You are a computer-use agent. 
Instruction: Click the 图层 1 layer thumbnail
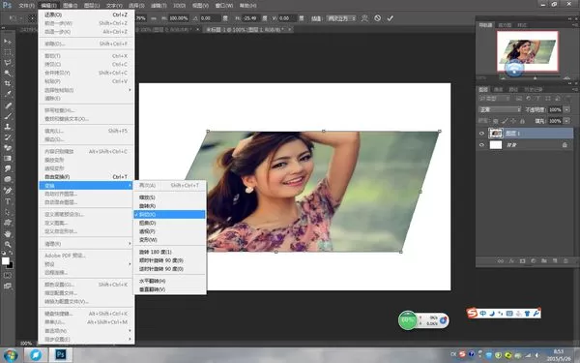pyautogui.click(x=496, y=134)
